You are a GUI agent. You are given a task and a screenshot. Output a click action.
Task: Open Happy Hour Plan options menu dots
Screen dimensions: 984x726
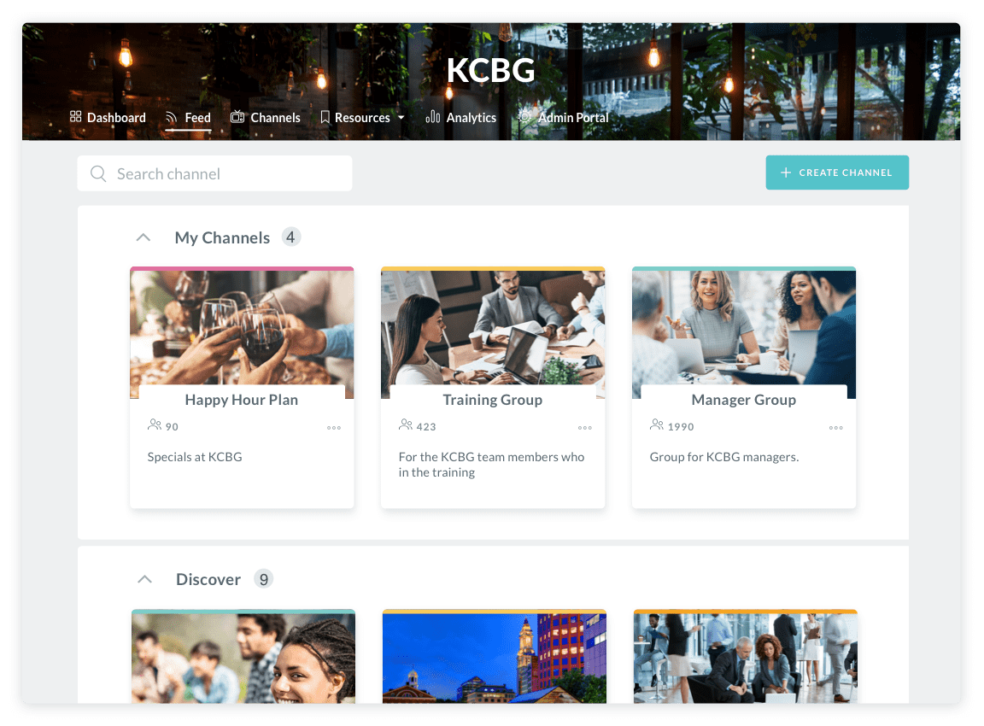point(334,428)
